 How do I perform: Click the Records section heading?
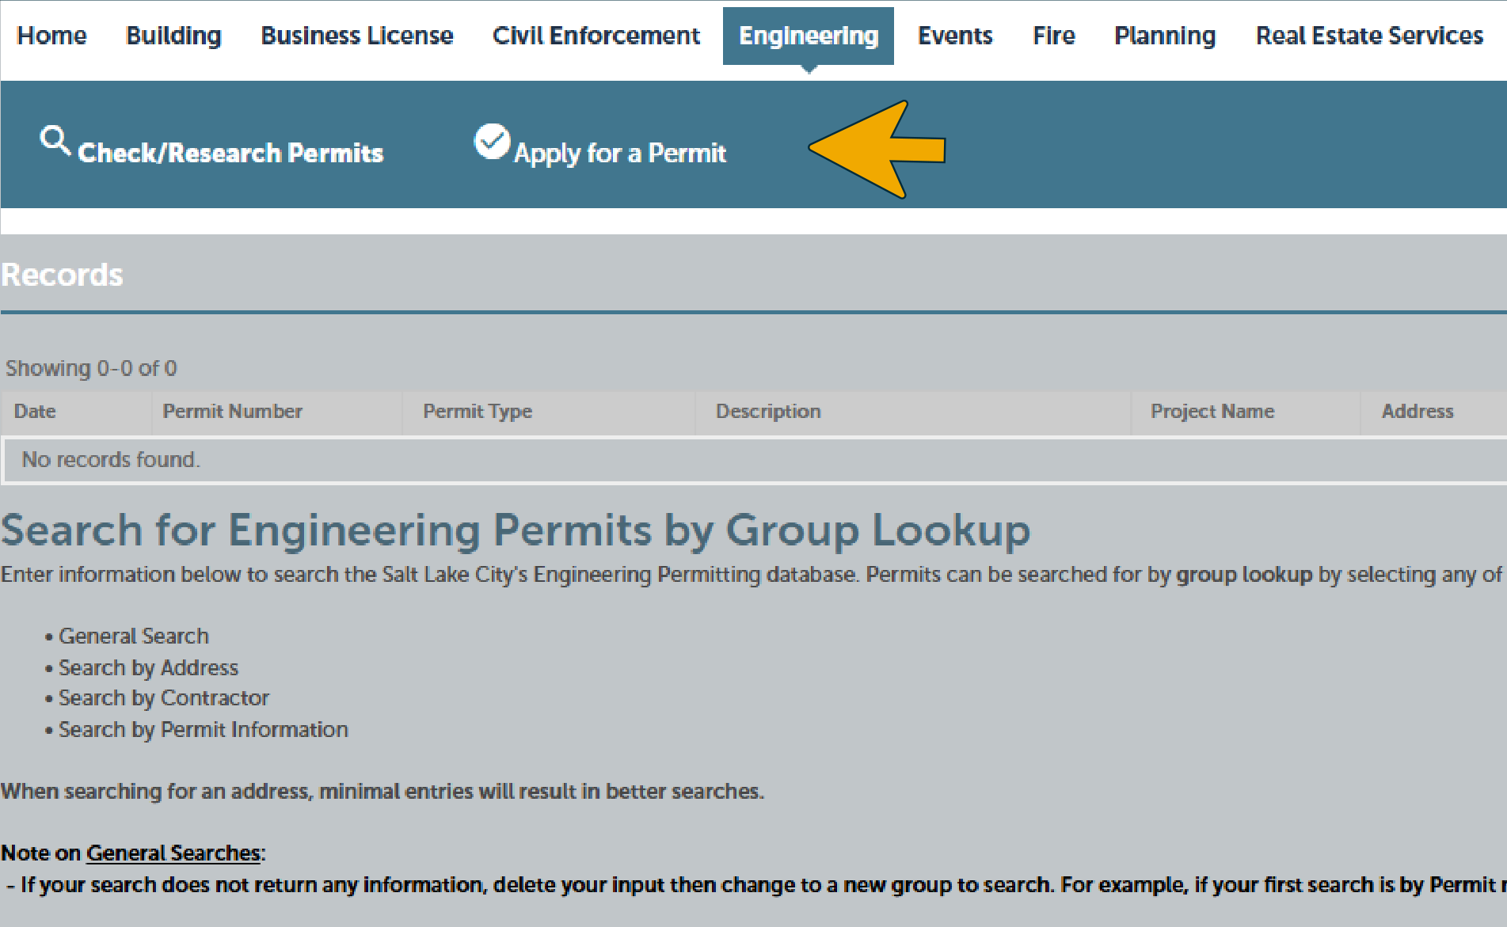point(62,275)
